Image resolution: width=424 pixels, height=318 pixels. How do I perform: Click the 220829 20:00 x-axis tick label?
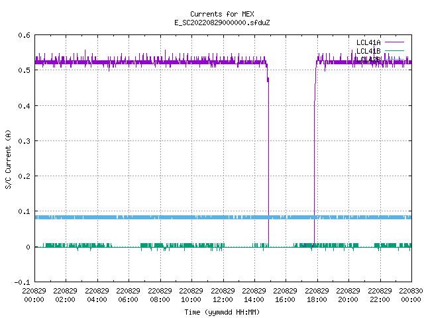[x=348, y=295]
